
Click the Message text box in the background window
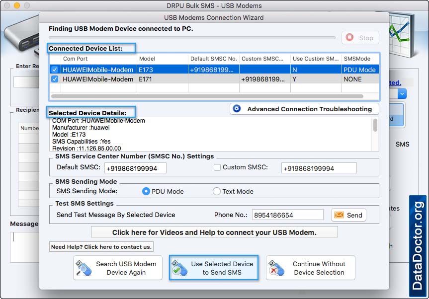click(x=25, y=247)
